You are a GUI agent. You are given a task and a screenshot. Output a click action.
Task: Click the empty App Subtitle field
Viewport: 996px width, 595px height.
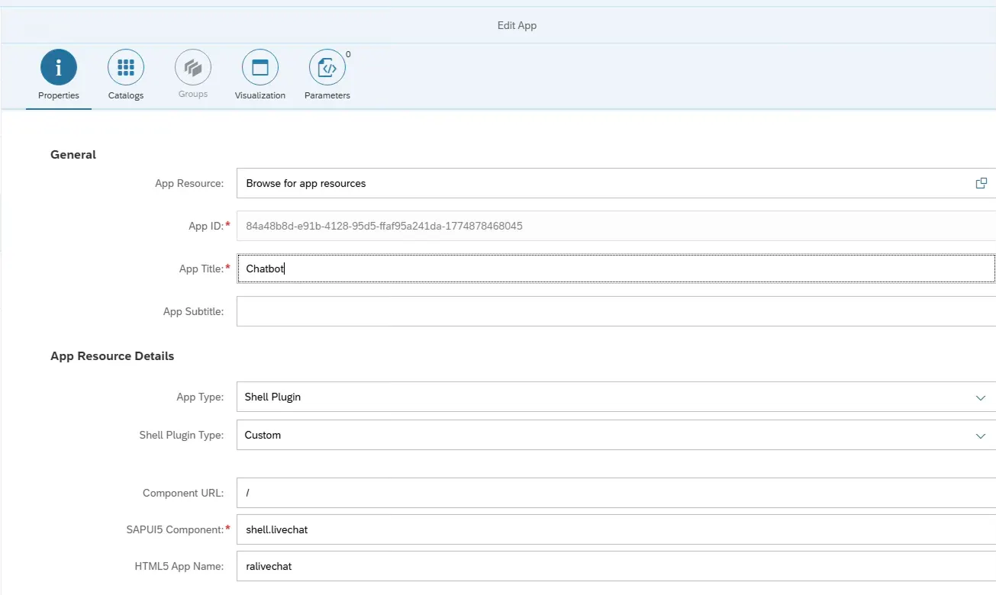click(534, 310)
